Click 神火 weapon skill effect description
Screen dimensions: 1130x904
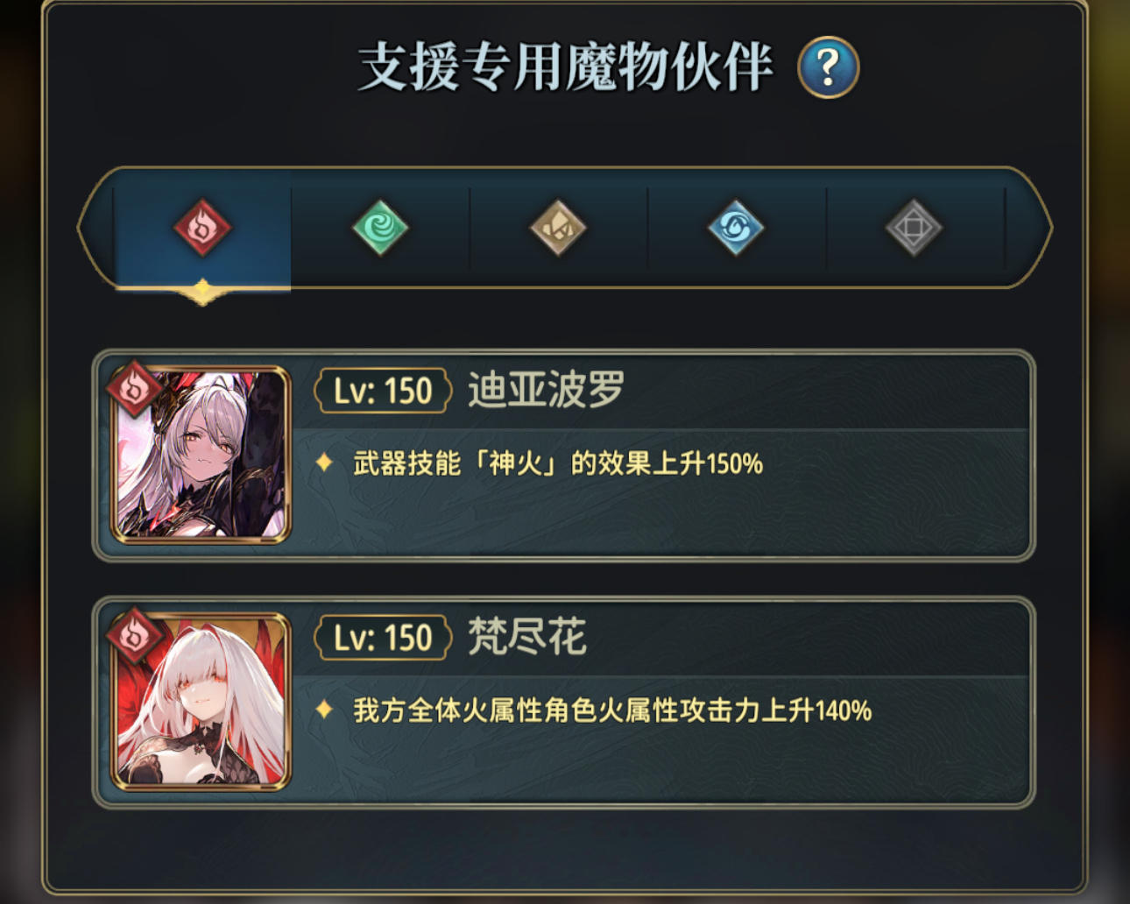tap(558, 463)
